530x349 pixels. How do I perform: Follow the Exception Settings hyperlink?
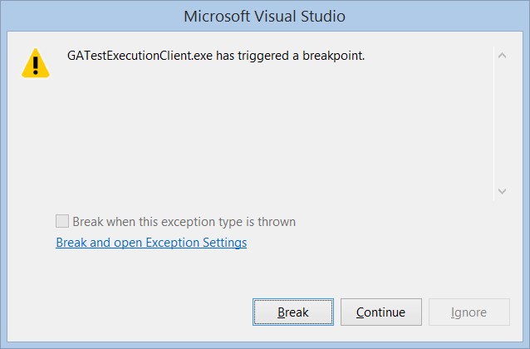tap(151, 243)
